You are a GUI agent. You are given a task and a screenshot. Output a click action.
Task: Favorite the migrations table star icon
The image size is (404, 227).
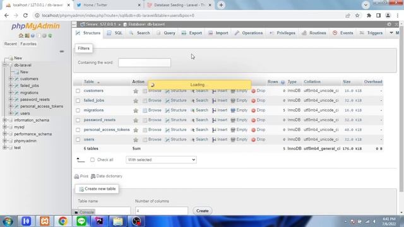point(136,110)
